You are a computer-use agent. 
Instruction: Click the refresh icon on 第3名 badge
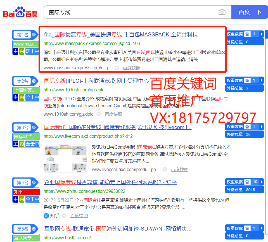click(34, 127)
